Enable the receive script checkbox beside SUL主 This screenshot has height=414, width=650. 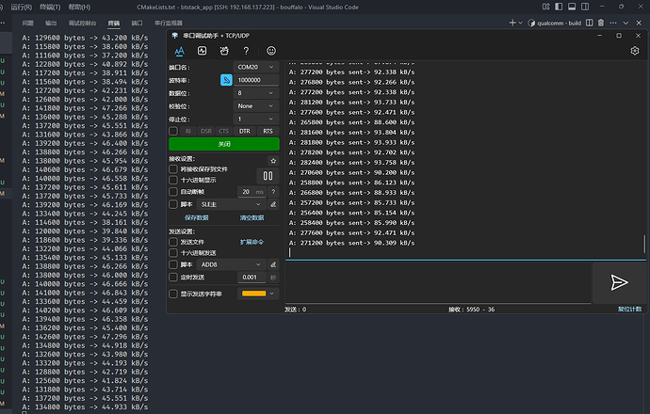(173, 204)
